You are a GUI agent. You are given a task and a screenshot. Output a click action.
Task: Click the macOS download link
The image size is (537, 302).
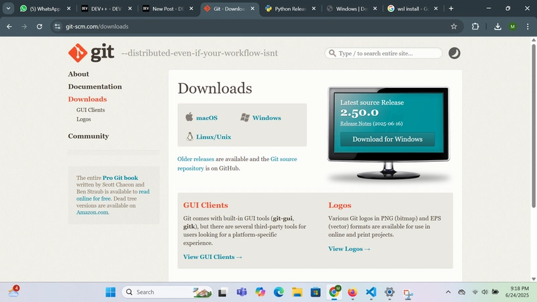pos(207,118)
